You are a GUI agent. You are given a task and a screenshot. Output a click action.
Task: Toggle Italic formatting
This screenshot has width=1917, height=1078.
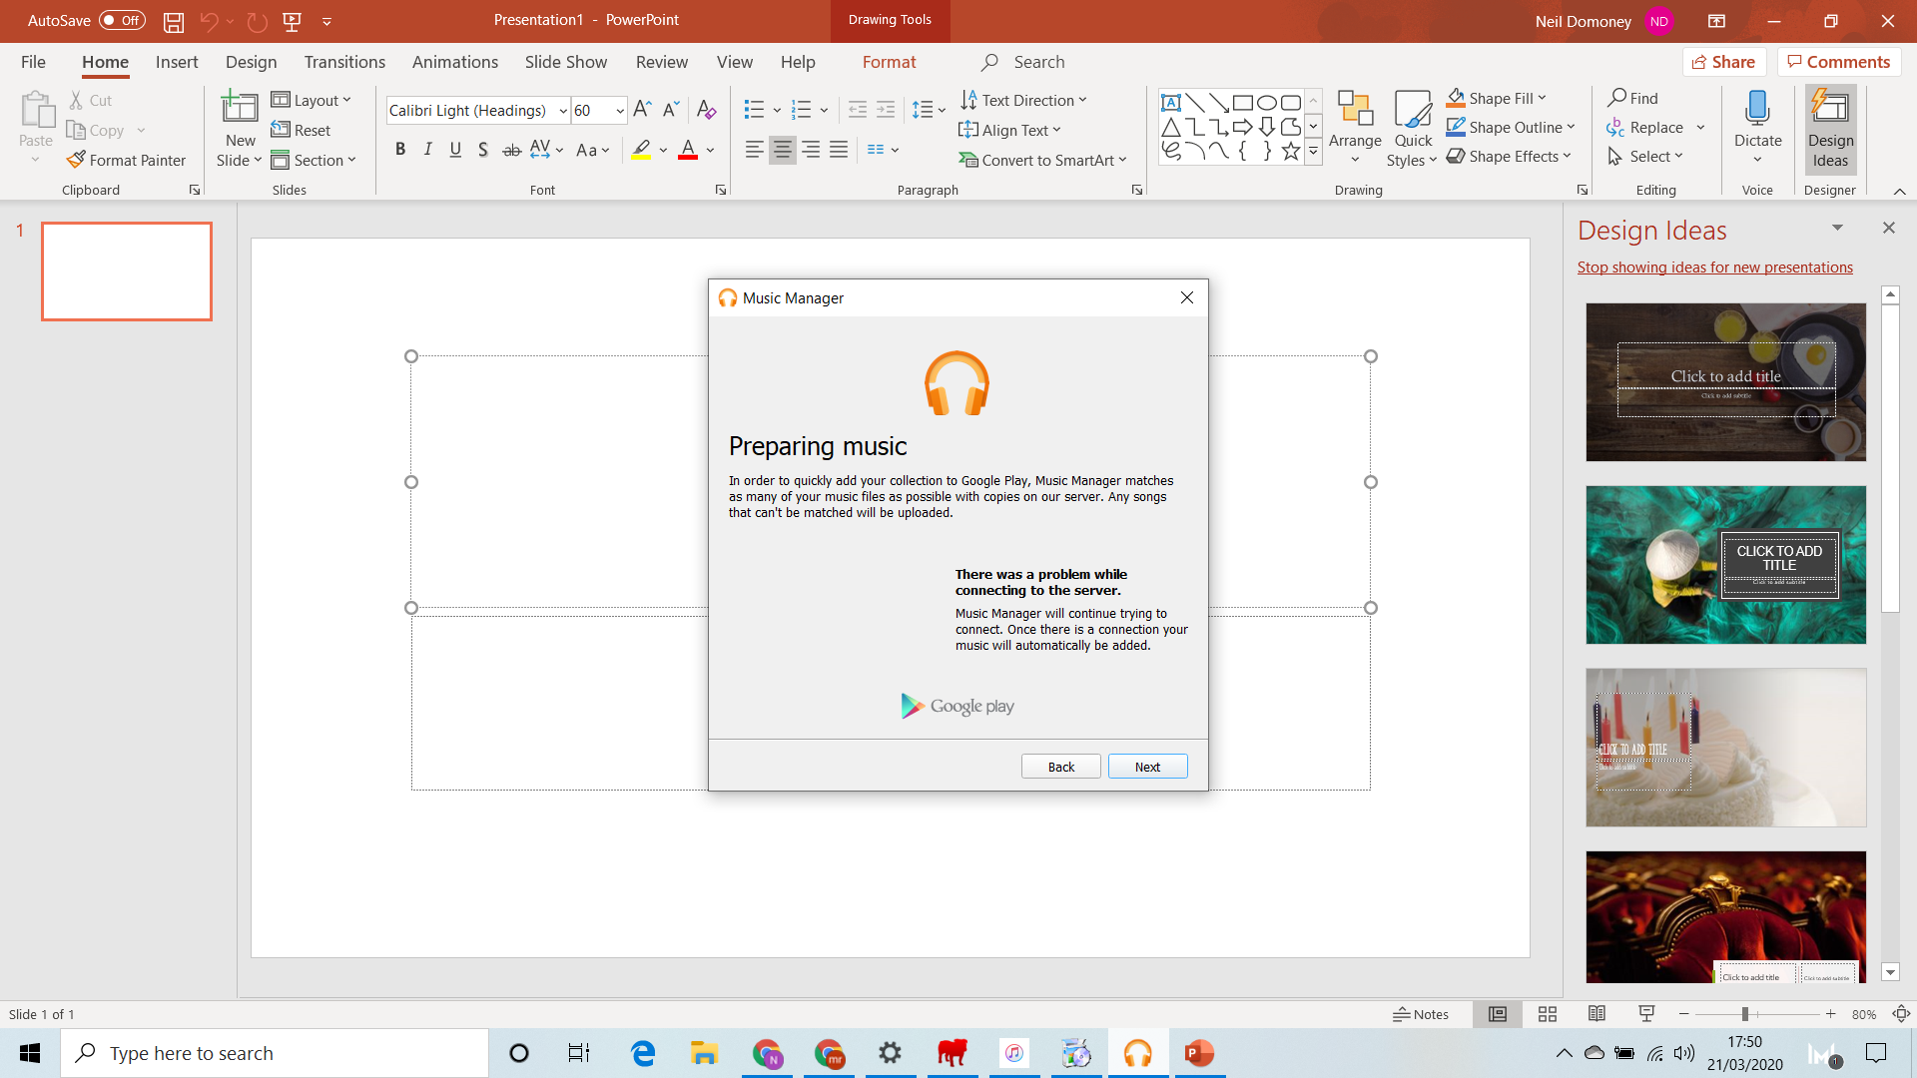click(428, 150)
